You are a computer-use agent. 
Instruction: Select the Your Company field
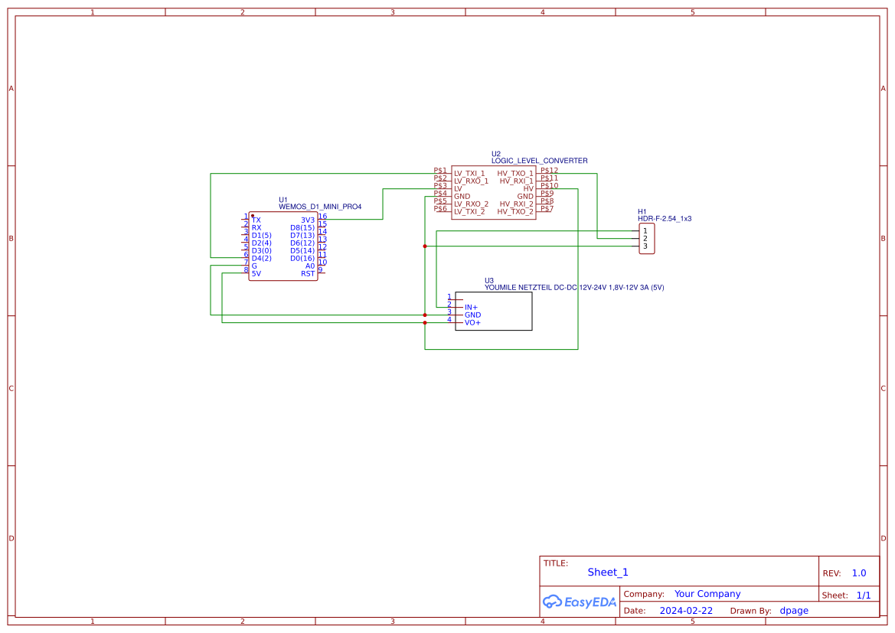point(707,594)
